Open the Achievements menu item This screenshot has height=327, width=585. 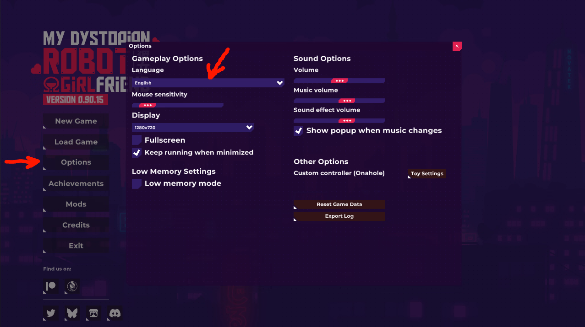[x=76, y=183]
